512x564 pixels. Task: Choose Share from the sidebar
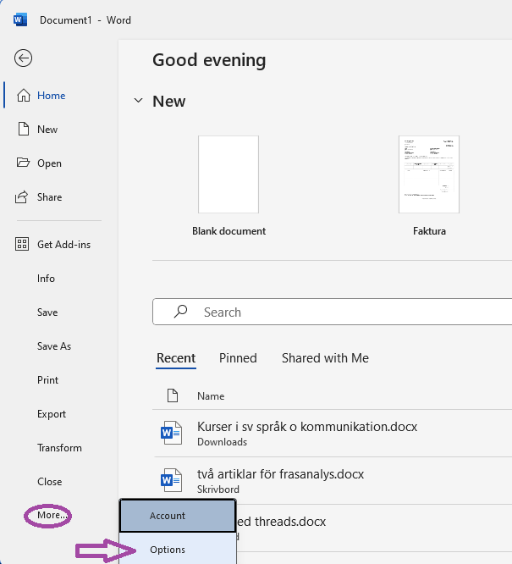coord(49,197)
